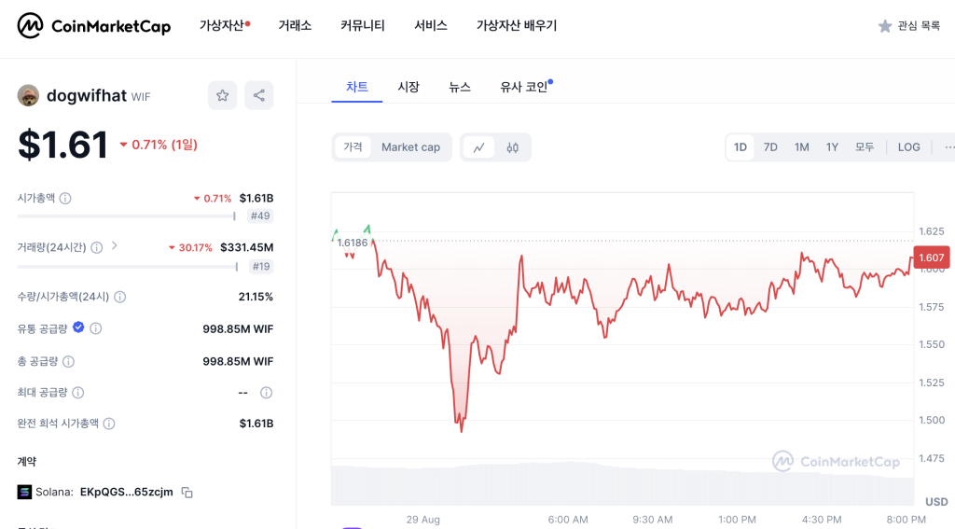Share dogwifhat page via share icon

tap(259, 96)
